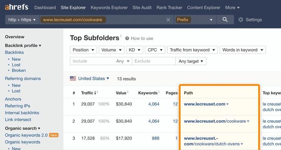281x150 pixels.
Task: Click the Pages column header
Action: (x=171, y=93)
